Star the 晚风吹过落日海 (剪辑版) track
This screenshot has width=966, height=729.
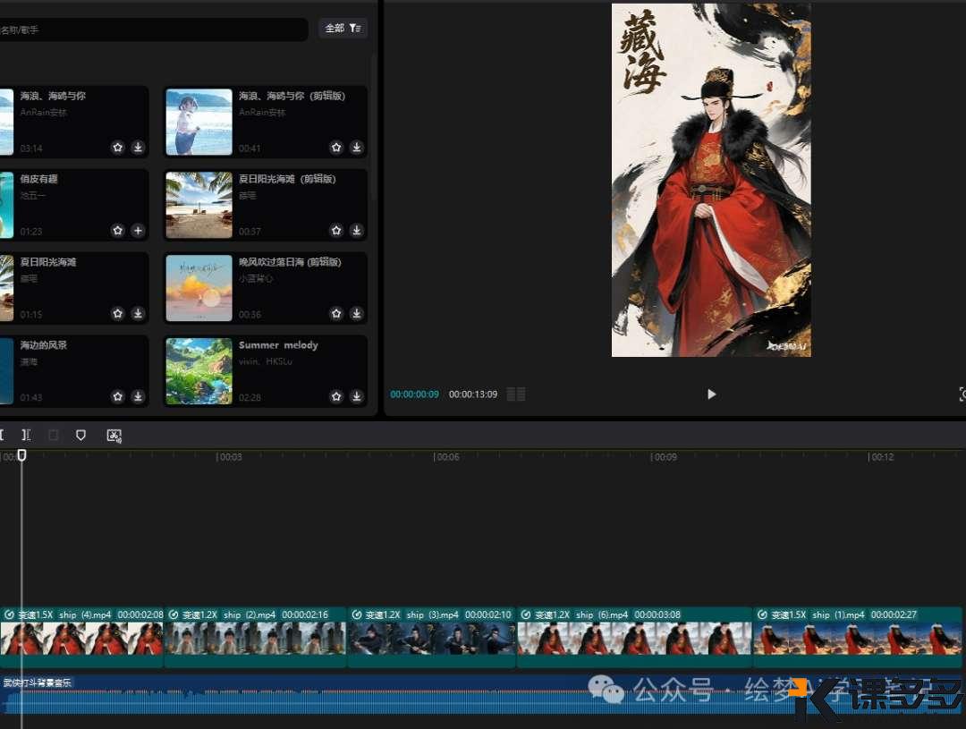click(x=336, y=314)
